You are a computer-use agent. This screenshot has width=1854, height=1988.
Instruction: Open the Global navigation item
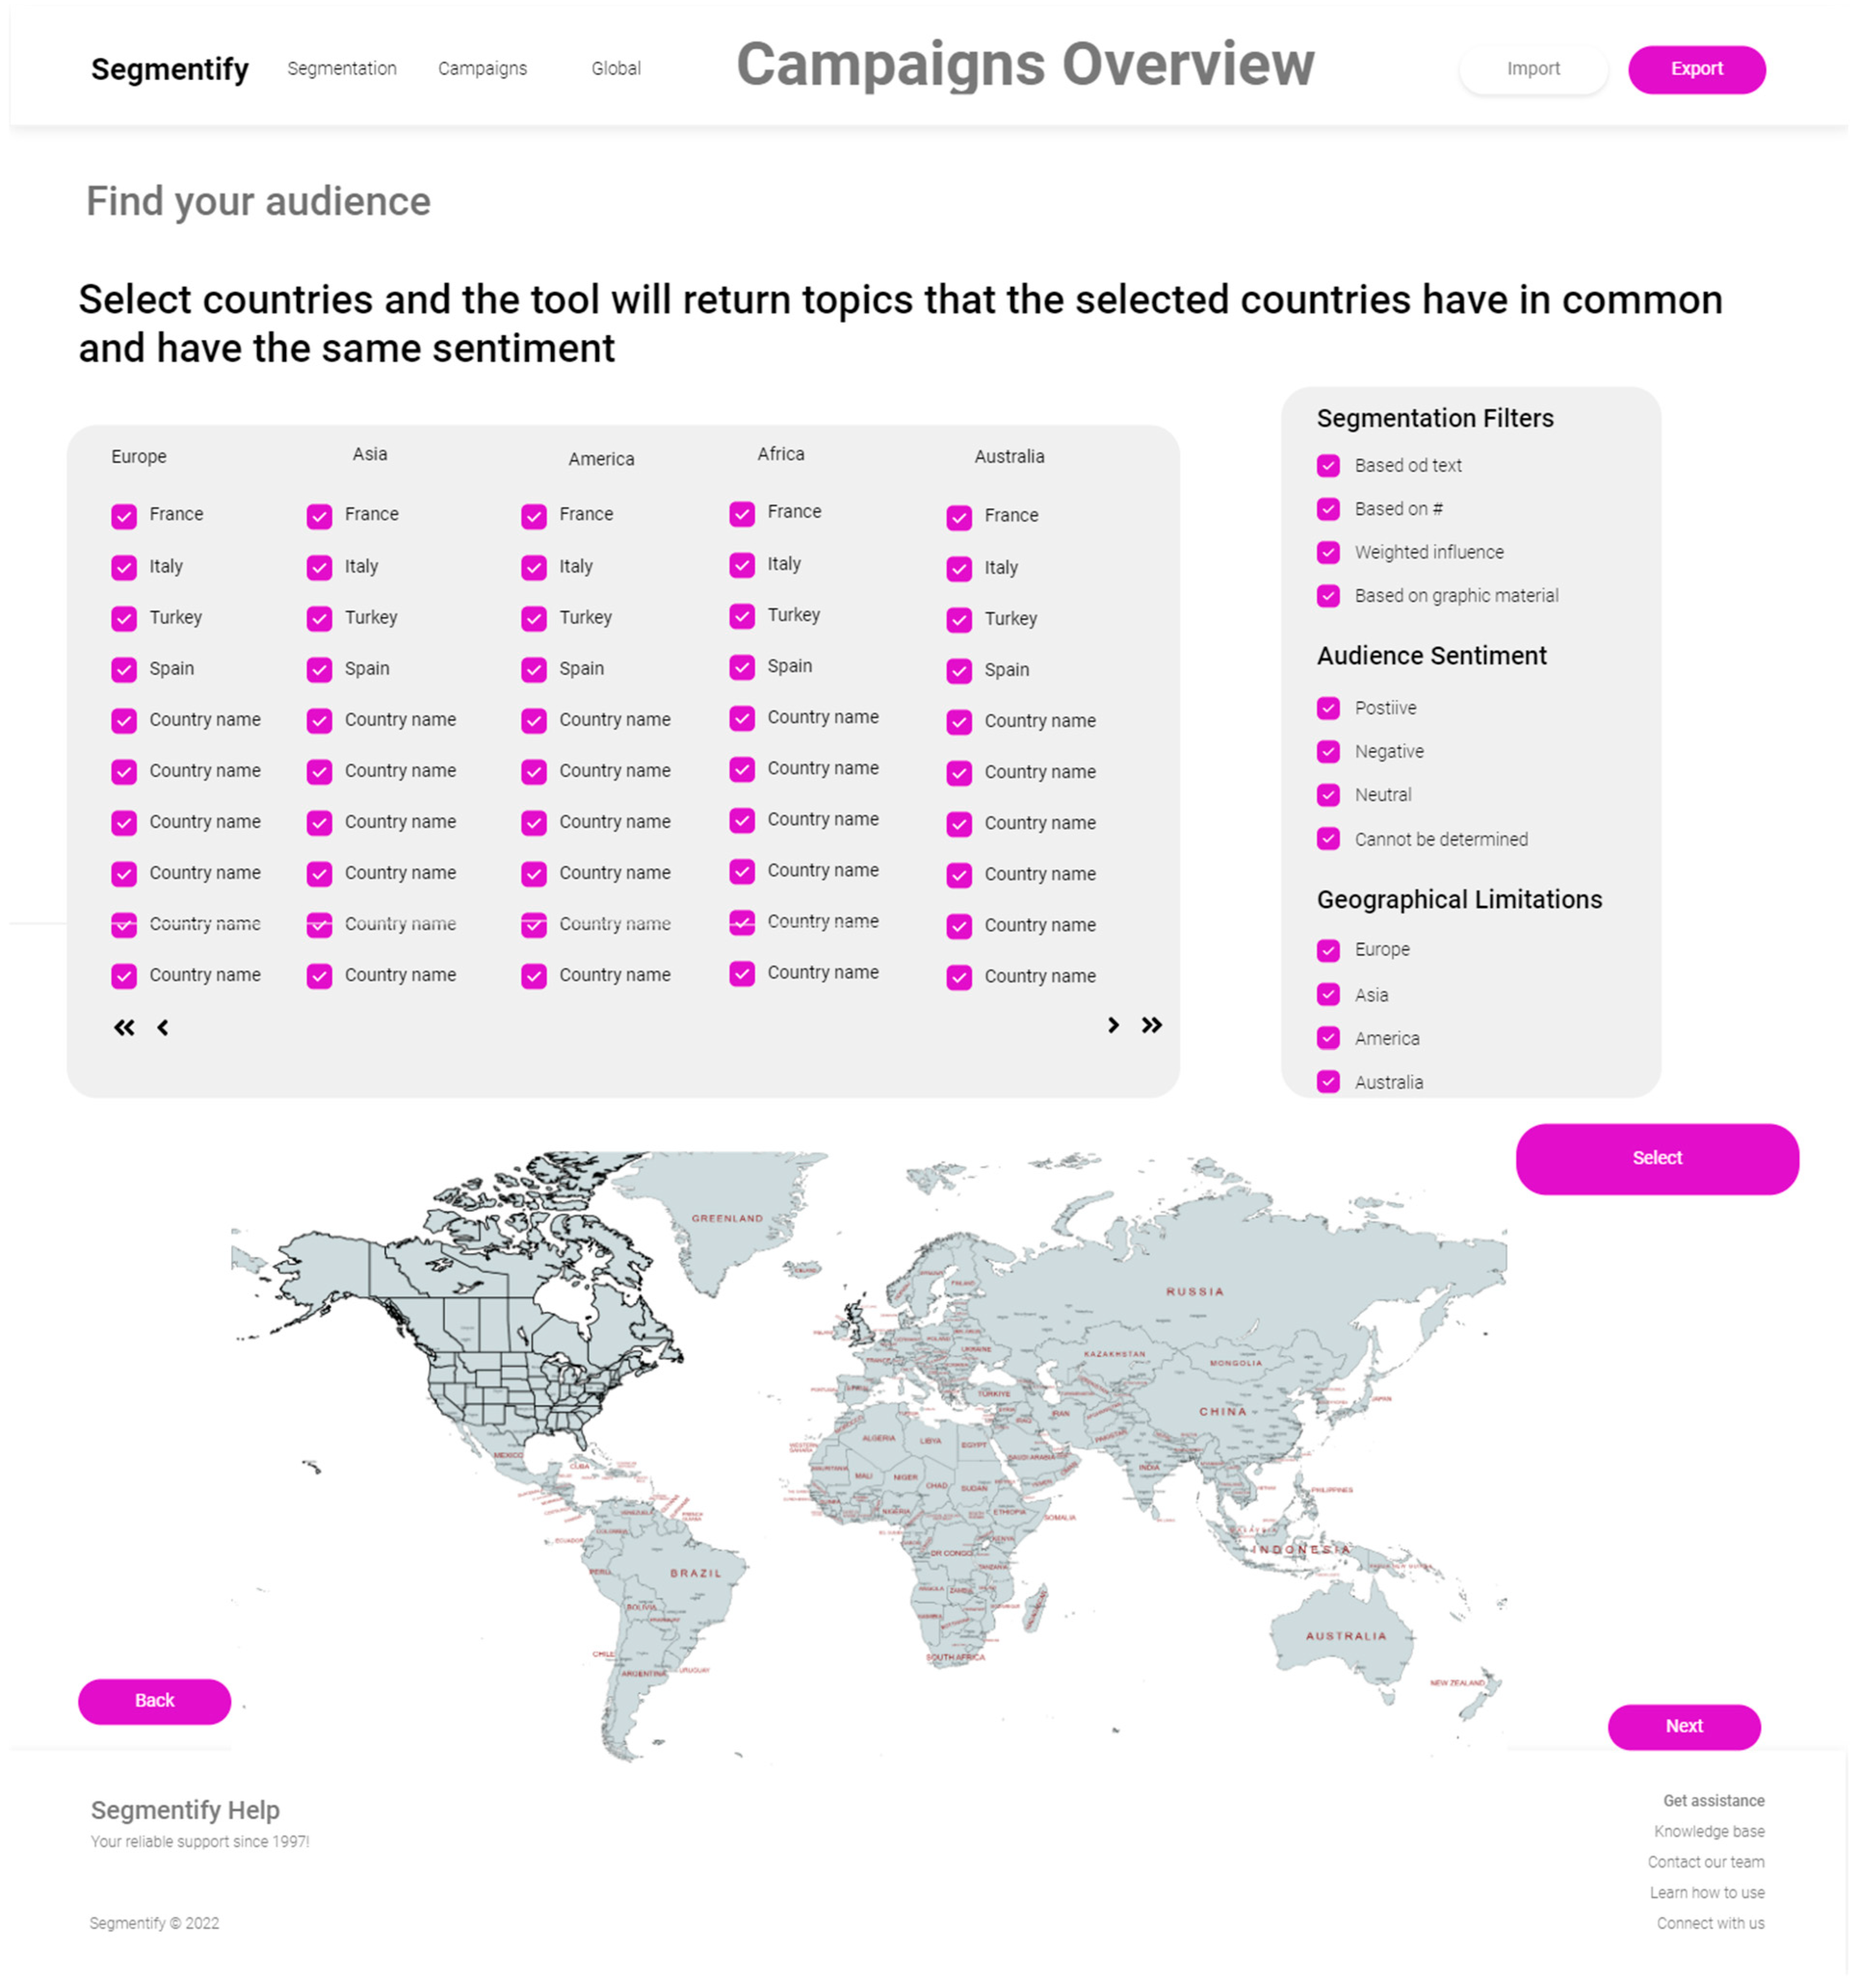(x=615, y=69)
